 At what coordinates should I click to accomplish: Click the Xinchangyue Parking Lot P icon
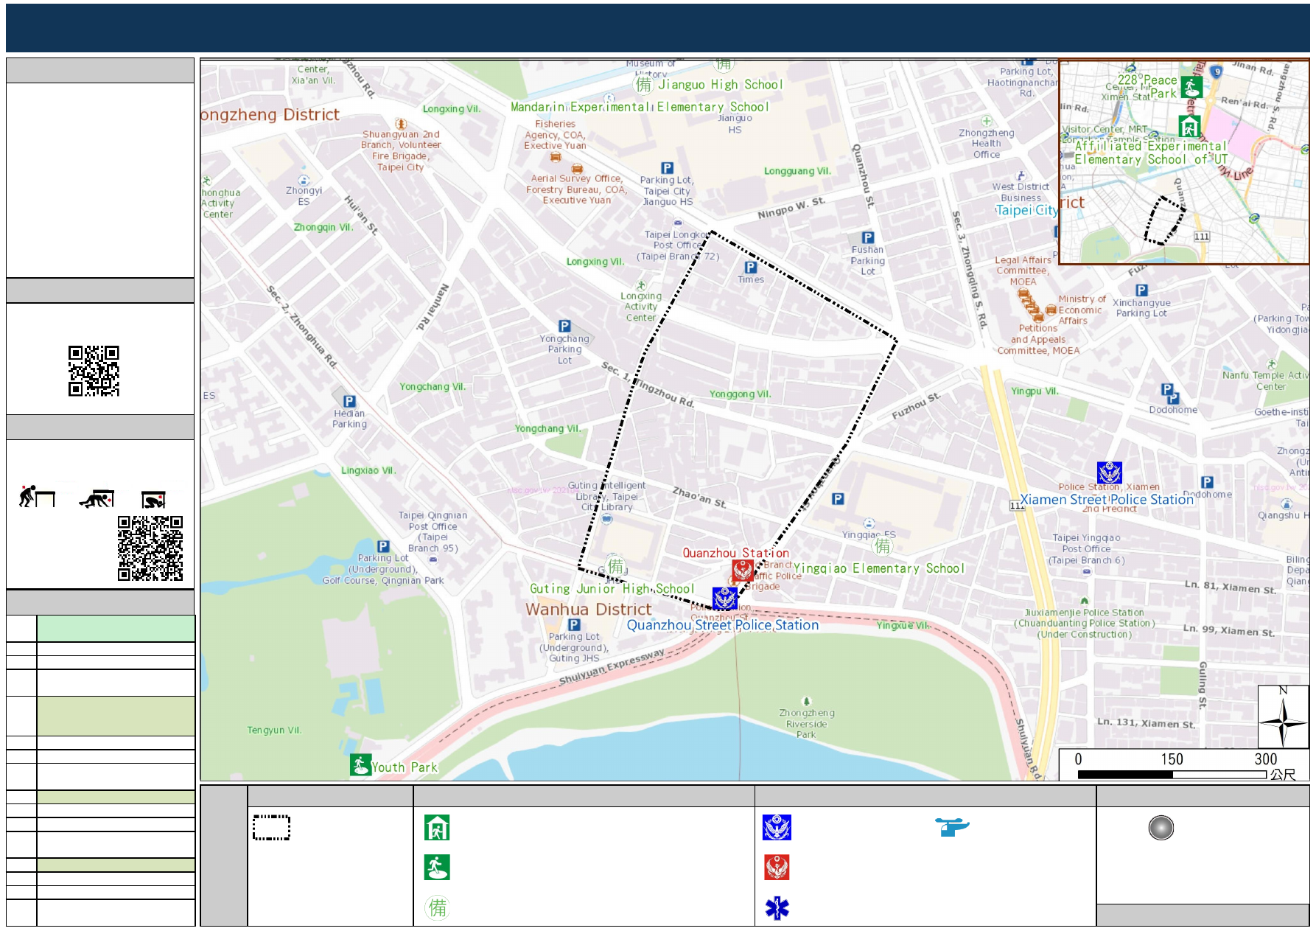coord(1141,290)
